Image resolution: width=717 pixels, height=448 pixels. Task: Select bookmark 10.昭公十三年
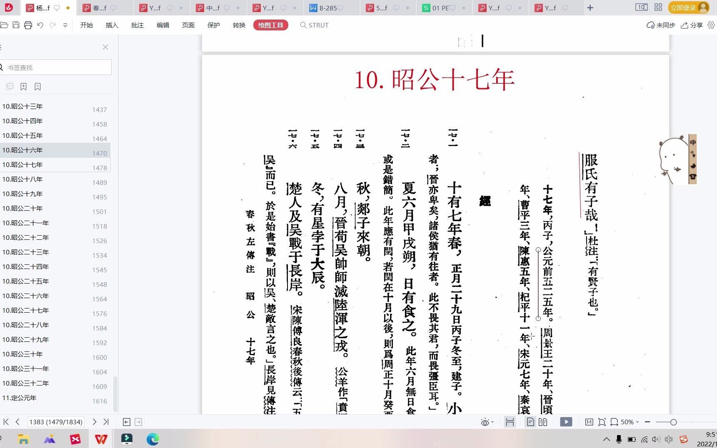55,107
